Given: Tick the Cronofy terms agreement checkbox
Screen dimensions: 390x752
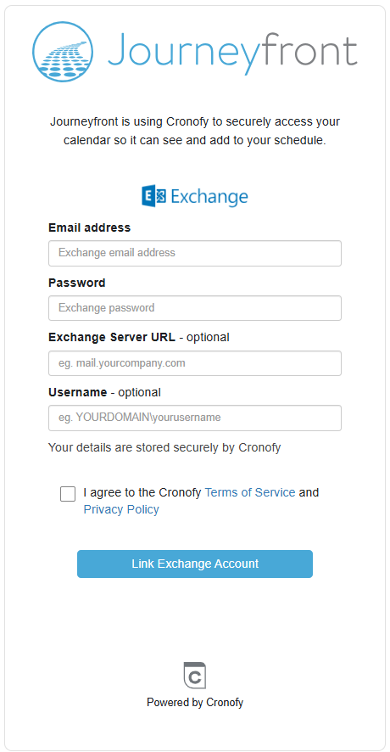Looking at the screenshot, I should pyautogui.click(x=68, y=493).
